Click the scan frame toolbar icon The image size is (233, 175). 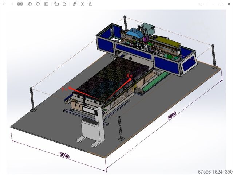[83, 4]
